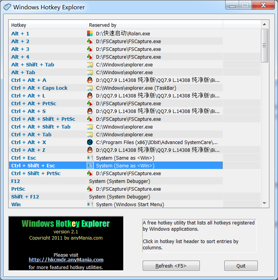Click the QQ penguin icon in the Ctrl + Alt + L row

pos(90,96)
